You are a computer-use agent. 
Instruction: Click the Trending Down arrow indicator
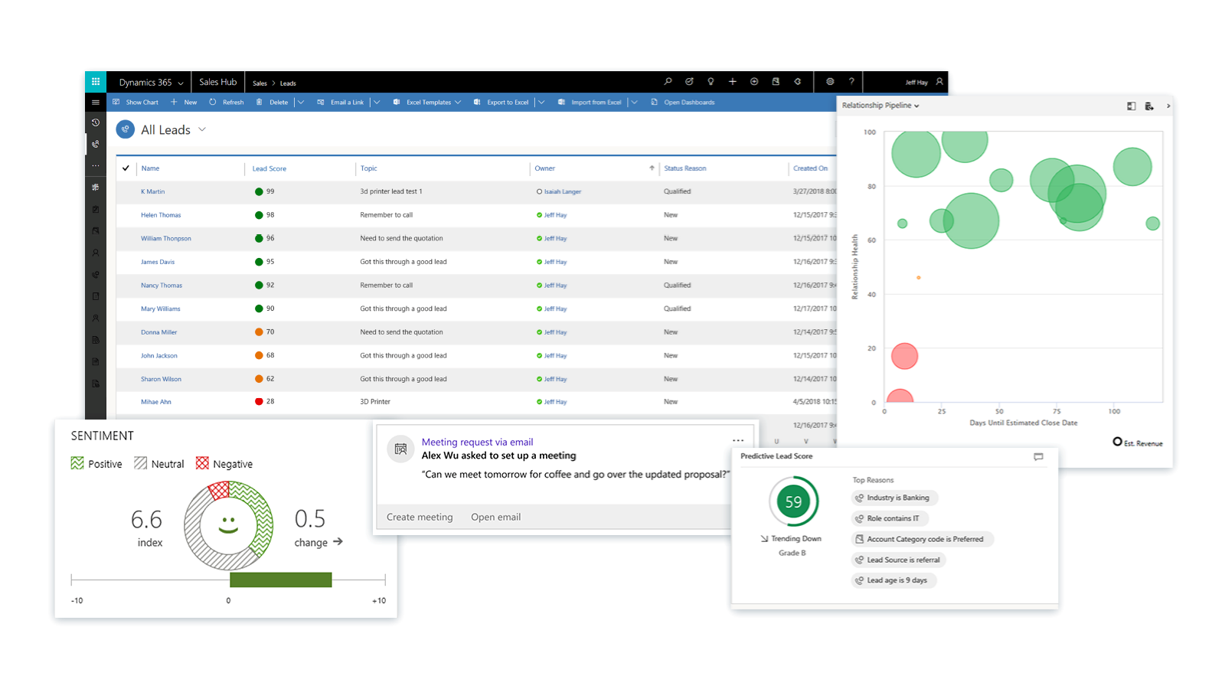click(x=764, y=539)
